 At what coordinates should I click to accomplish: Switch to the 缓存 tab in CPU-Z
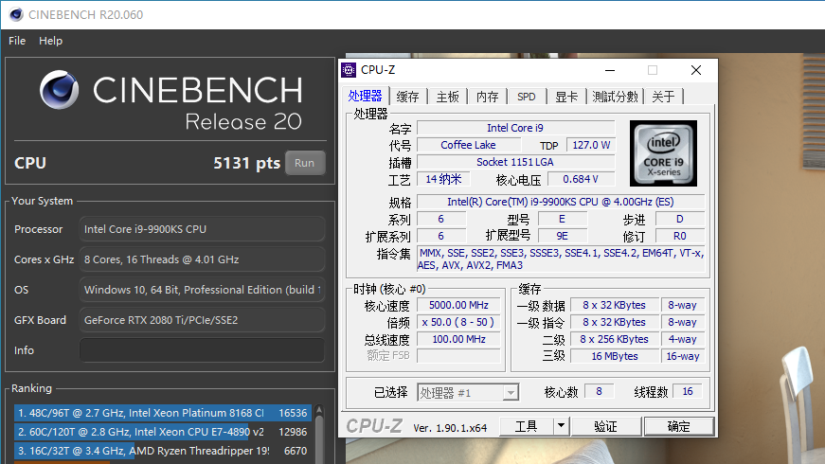tap(408, 97)
